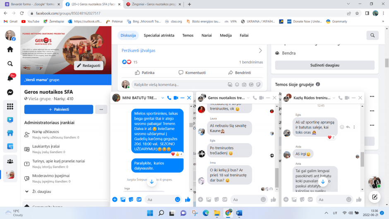Screen dimensions: 389x219
Task: Open the nine-dot menu grid icon
Action: (x=10, y=106)
